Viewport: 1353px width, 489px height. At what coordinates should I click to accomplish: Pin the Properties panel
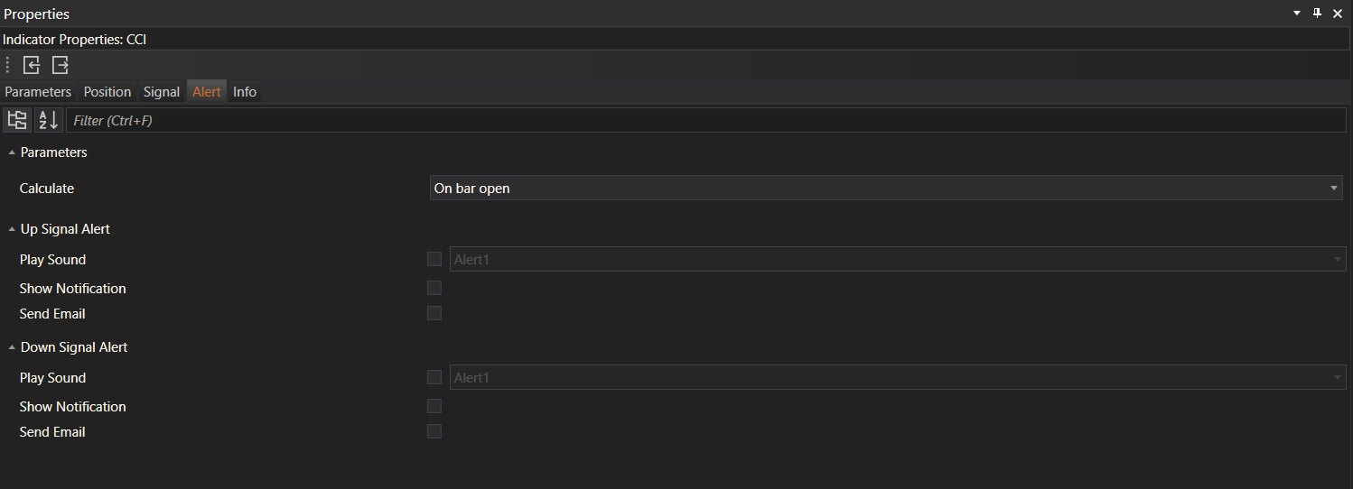pos(1317,14)
